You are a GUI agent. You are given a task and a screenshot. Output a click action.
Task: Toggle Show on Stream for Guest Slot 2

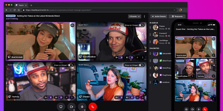pos(70,65)
